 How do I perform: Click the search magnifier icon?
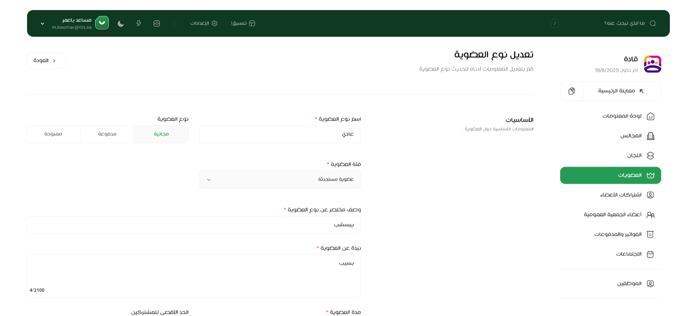(x=653, y=23)
